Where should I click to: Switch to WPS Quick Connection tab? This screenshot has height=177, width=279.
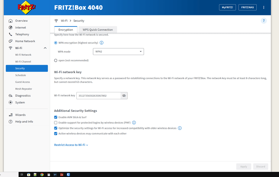coord(98,30)
